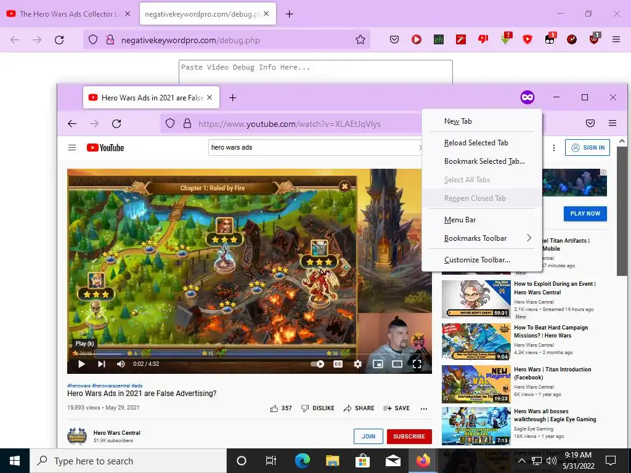Click the red play-button extension icon in back window
This screenshot has height=473, width=631.
coord(417,39)
